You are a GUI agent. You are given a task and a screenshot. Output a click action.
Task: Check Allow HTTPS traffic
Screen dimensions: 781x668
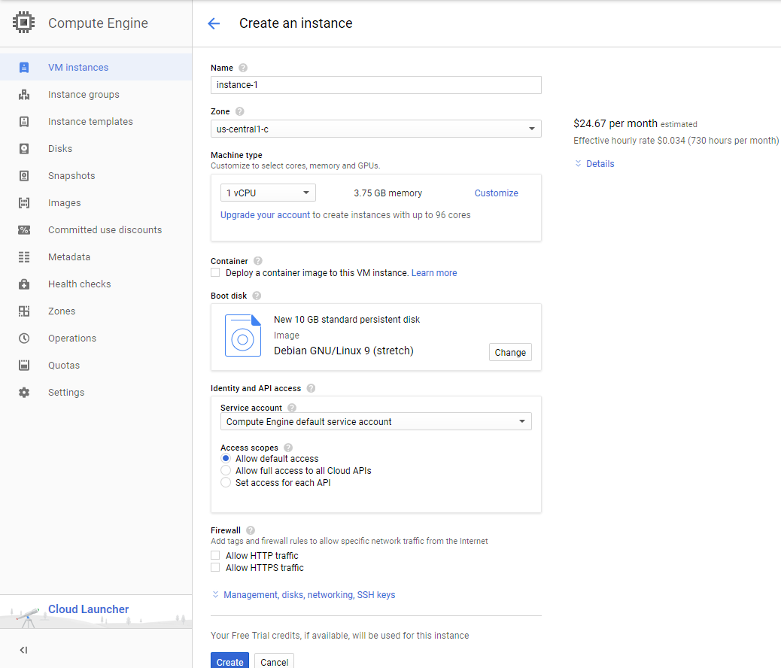tap(215, 567)
